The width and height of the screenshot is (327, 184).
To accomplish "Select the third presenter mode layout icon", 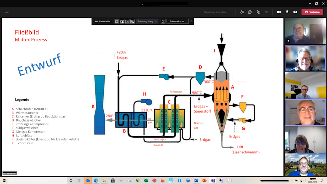I will click(x=127, y=21).
